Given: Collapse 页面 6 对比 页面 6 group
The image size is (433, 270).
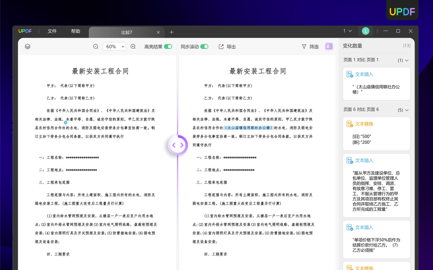Looking at the screenshot, I should pos(407,110).
